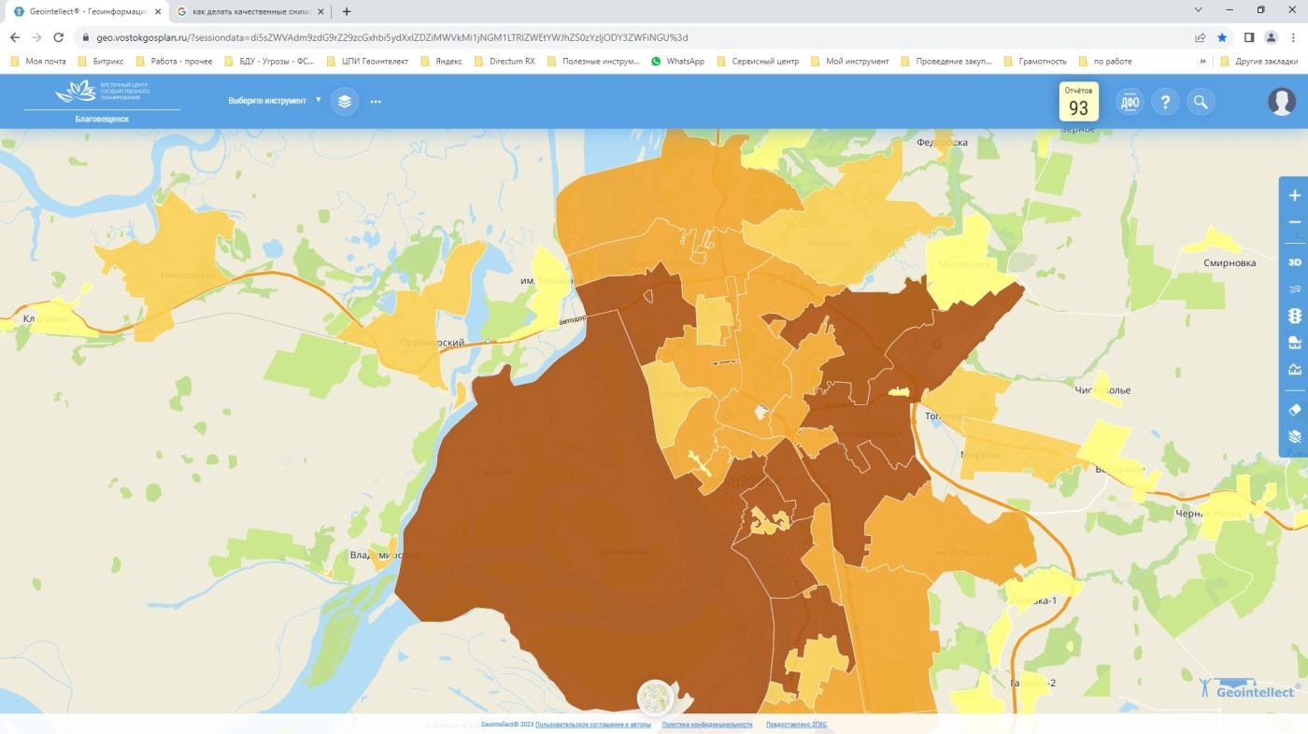Screen dimensions: 1308x734
Task: Open the Отчётов 93 reports counter
Action: 1078,102
